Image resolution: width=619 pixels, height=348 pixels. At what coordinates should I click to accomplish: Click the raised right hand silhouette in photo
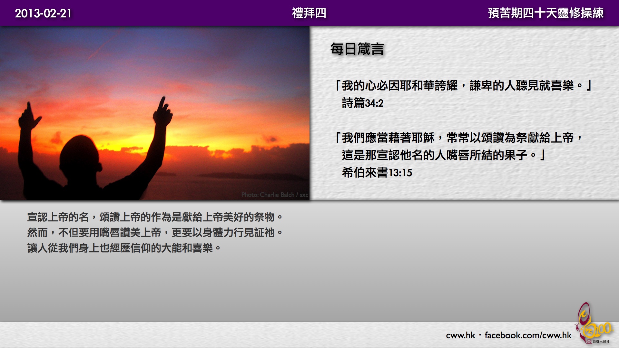[x=162, y=113]
